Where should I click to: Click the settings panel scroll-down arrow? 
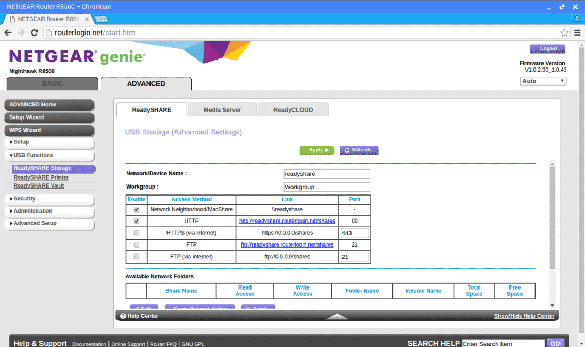tap(552, 306)
